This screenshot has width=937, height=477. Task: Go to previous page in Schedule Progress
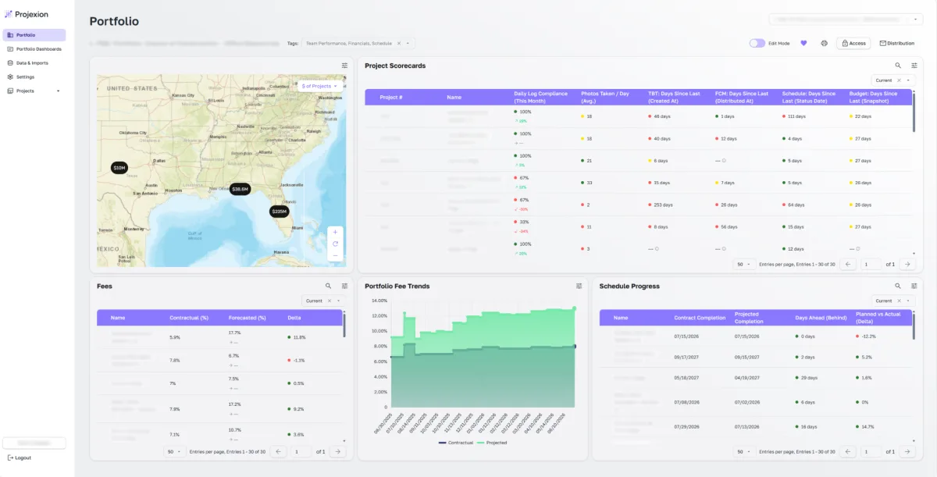click(847, 451)
